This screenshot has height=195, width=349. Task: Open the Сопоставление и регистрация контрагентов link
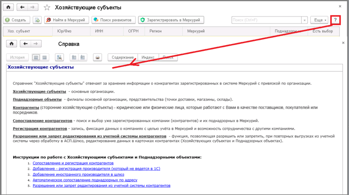click(70, 163)
